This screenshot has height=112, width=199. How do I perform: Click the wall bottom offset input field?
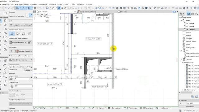pyautogui.click(x=22, y=79)
